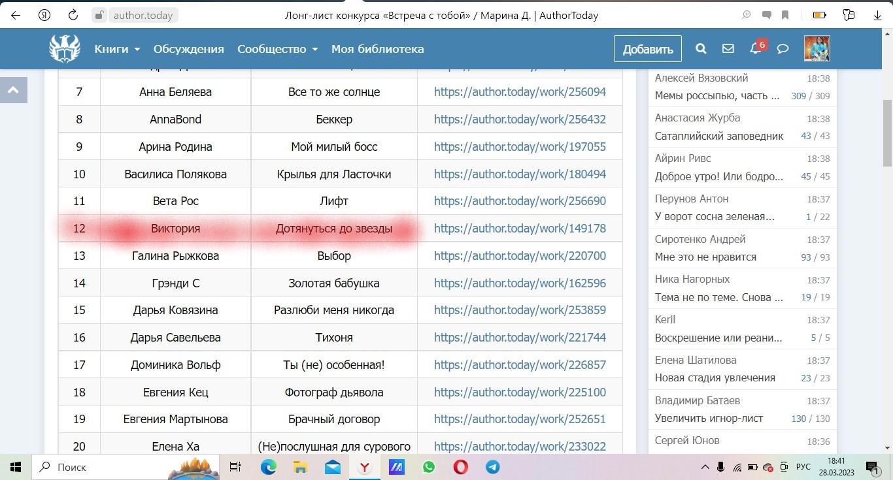Expand the Сообщество dropdown menu
The height and width of the screenshot is (480, 893).
click(277, 49)
